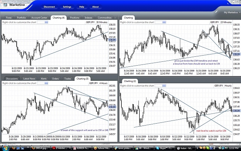Open the Settings button in header

(67, 7)
